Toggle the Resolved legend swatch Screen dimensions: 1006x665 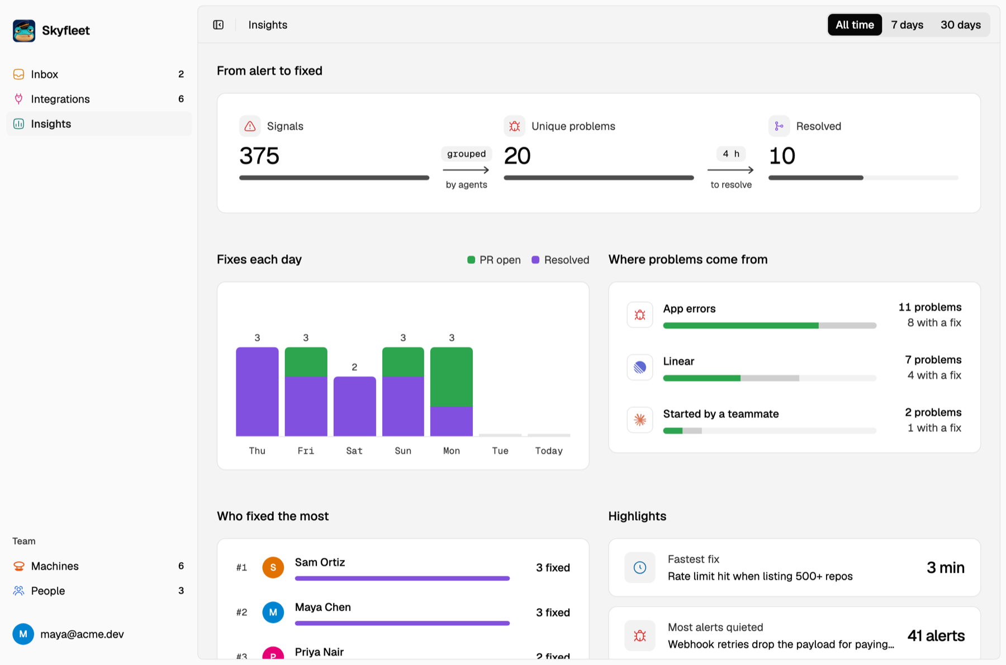(x=535, y=260)
